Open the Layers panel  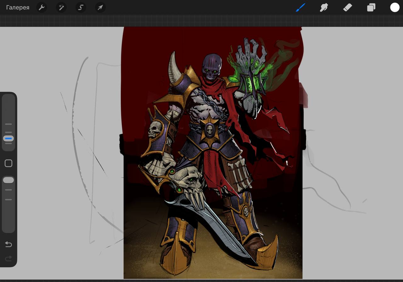click(371, 7)
